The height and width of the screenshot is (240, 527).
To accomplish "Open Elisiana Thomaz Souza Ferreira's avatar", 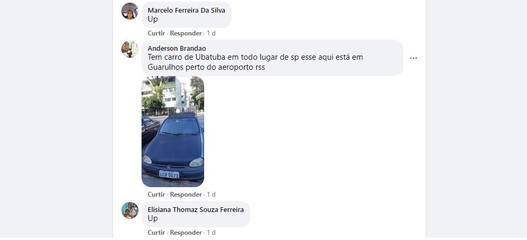I will pos(130,210).
